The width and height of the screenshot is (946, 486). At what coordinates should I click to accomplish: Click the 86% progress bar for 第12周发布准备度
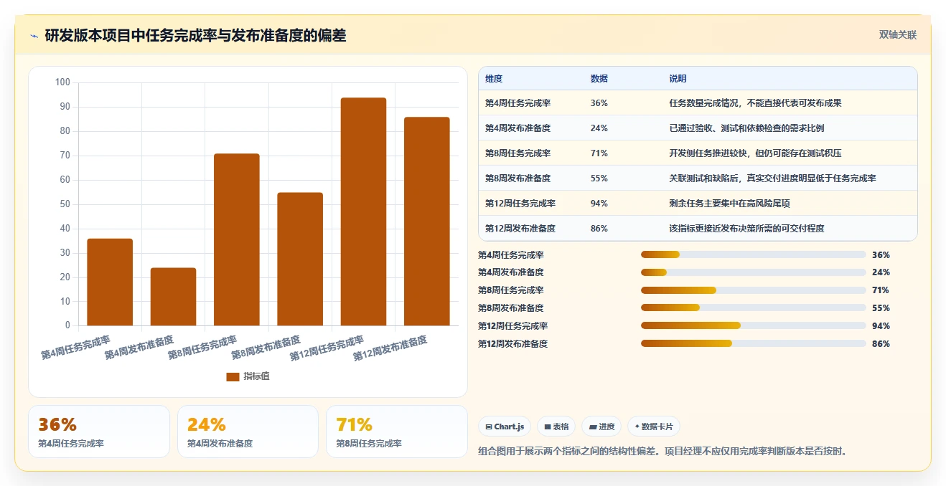coord(754,344)
